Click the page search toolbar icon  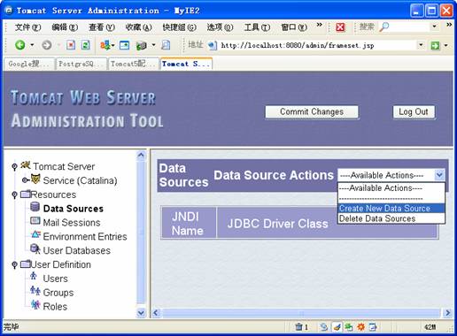click(x=166, y=45)
